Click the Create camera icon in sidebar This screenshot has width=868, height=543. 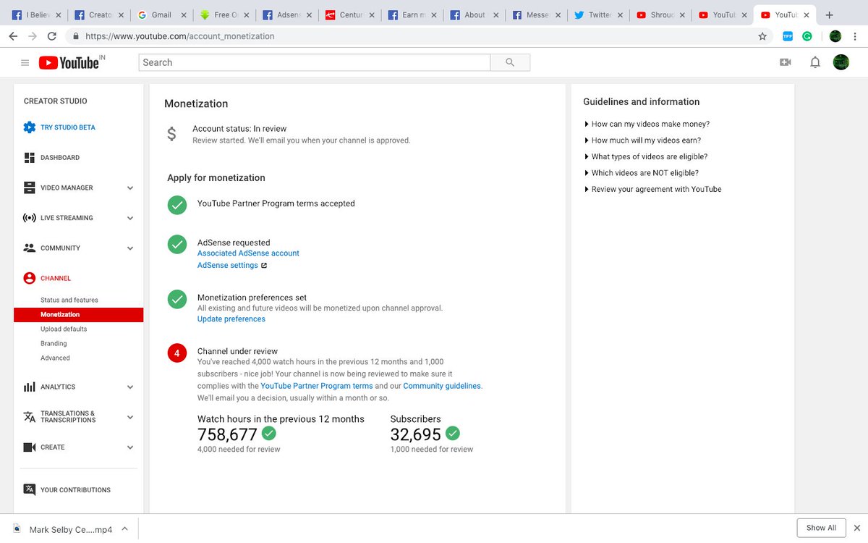coord(30,447)
